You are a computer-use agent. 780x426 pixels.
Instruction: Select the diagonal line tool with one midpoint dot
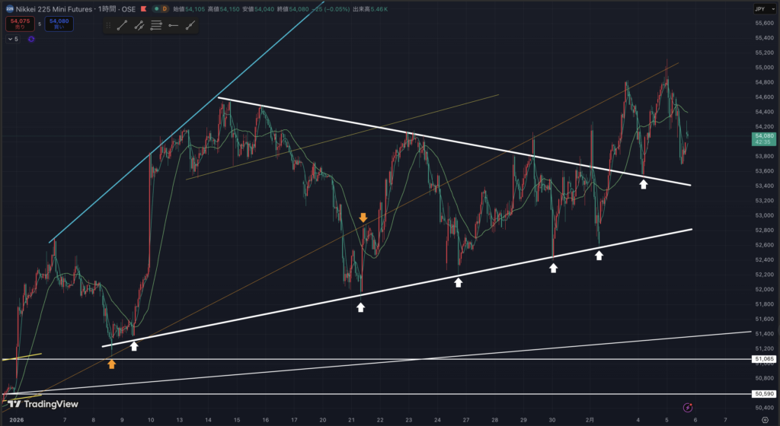pyautogui.click(x=190, y=25)
